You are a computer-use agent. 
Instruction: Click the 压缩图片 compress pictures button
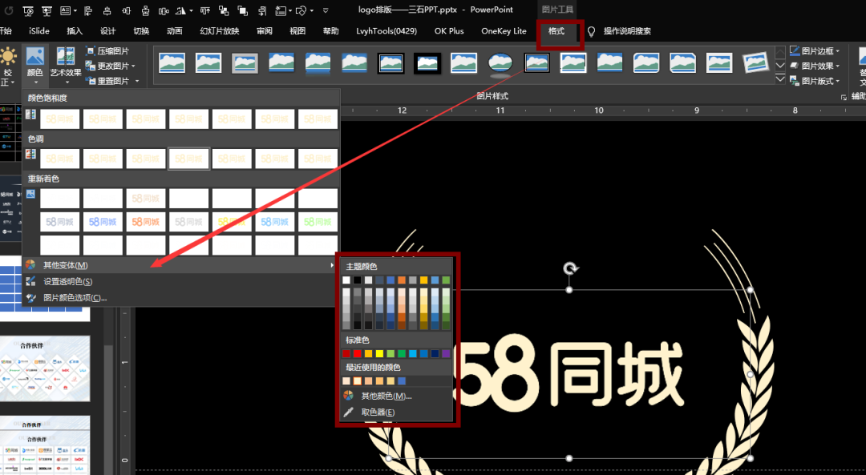click(x=108, y=50)
